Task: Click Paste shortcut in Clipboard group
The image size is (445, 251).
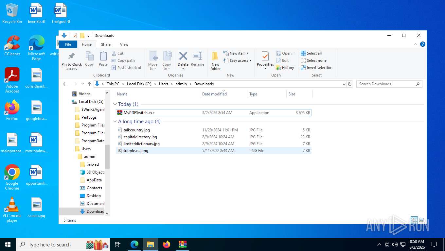Action: [x=126, y=68]
